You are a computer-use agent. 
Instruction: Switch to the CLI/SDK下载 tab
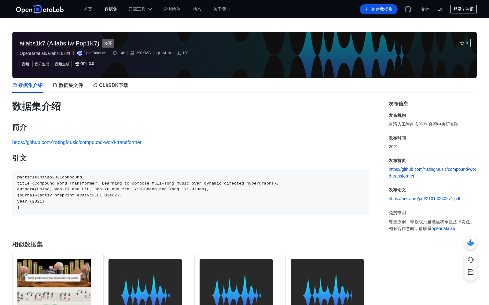click(x=111, y=85)
